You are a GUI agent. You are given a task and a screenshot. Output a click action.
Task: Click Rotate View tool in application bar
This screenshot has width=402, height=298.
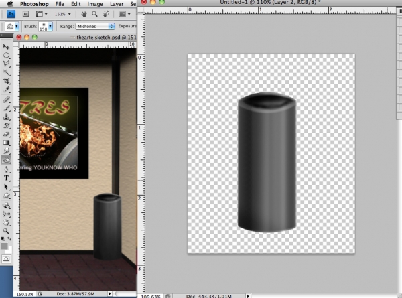tap(106, 14)
